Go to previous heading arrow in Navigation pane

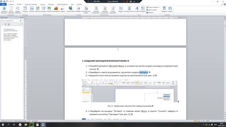pos(19,24)
